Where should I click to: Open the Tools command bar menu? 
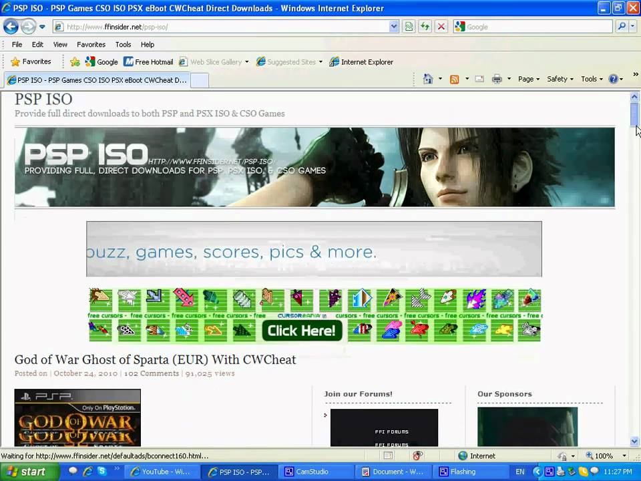592,79
